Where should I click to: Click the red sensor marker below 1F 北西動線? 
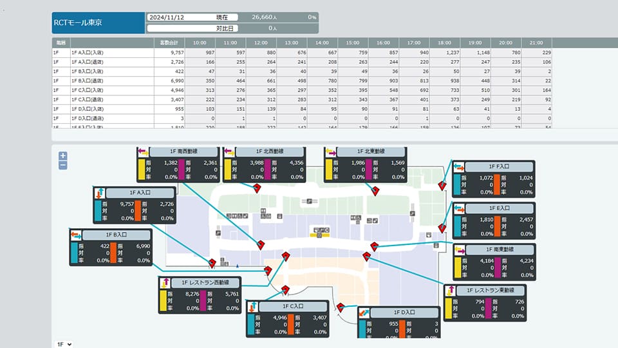tap(256, 188)
